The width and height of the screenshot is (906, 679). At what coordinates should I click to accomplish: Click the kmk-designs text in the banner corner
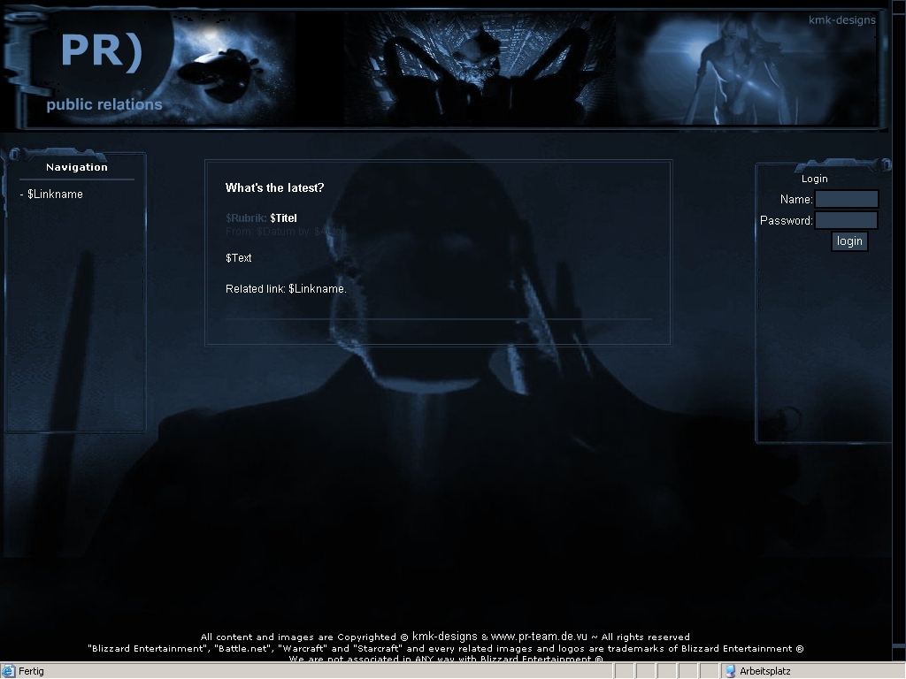pos(842,20)
